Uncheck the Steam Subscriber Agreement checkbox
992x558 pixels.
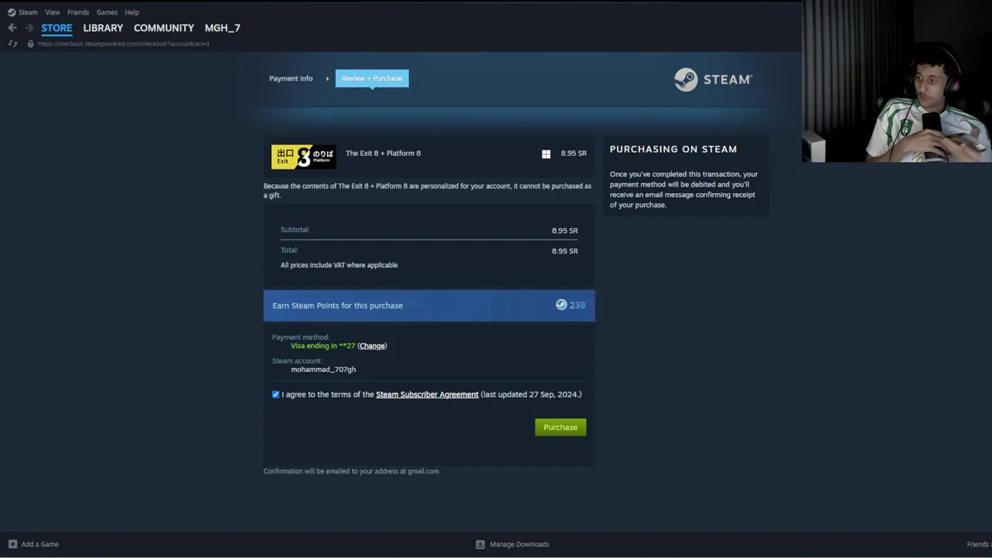(x=276, y=394)
